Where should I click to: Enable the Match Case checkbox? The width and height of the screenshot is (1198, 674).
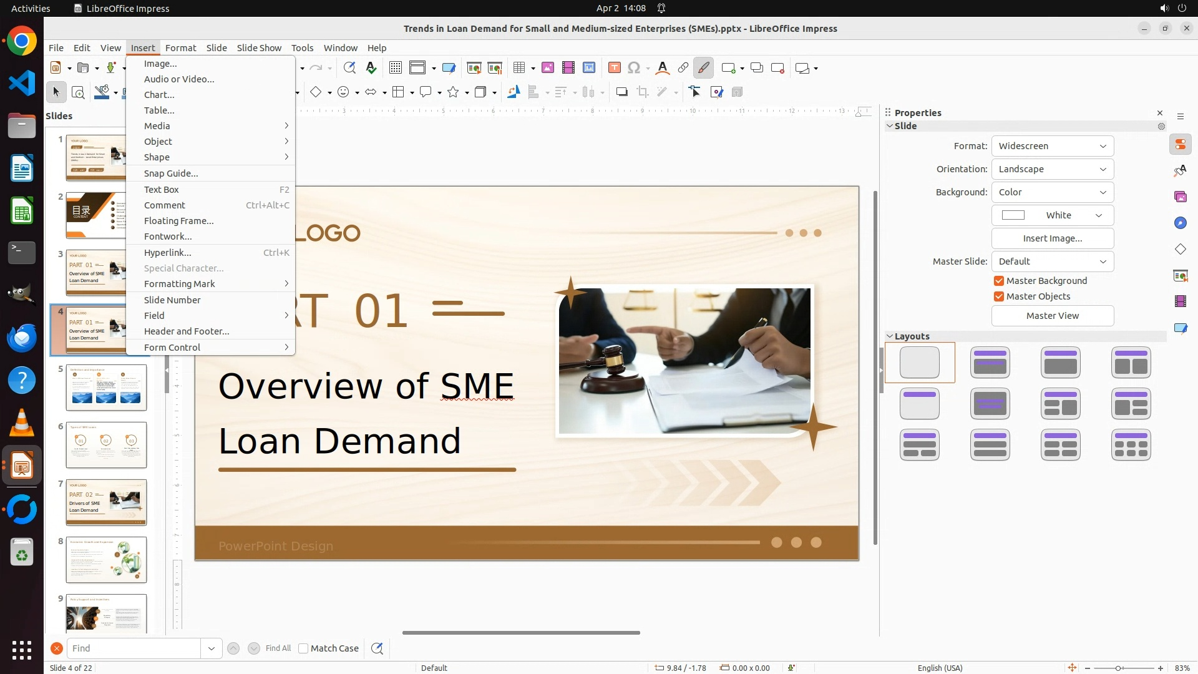click(303, 648)
